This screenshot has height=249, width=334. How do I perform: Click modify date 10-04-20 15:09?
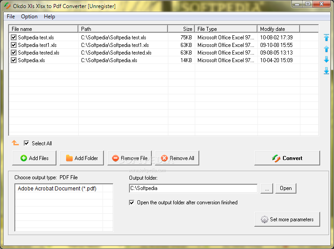click(x=276, y=60)
